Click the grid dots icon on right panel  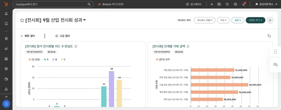(x=276, y=52)
